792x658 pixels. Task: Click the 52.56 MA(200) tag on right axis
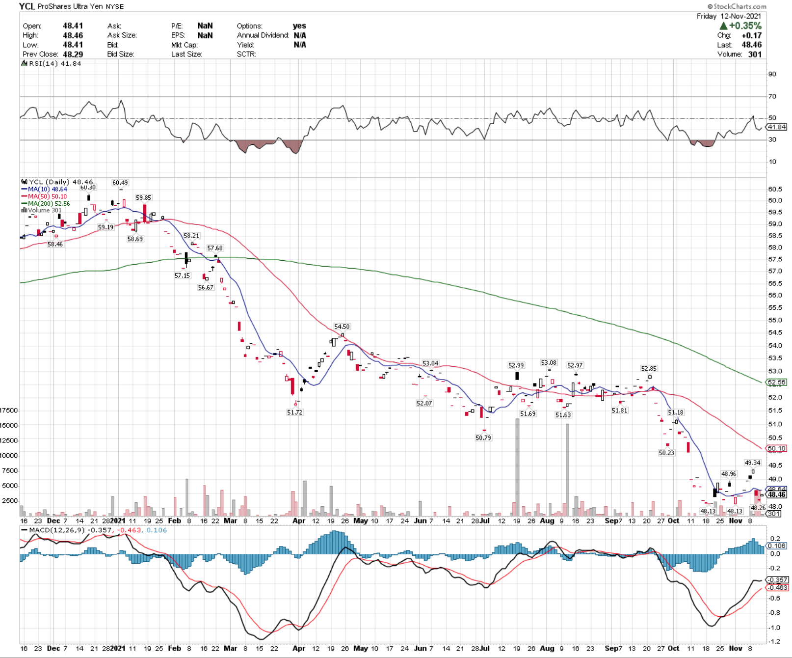(777, 382)
